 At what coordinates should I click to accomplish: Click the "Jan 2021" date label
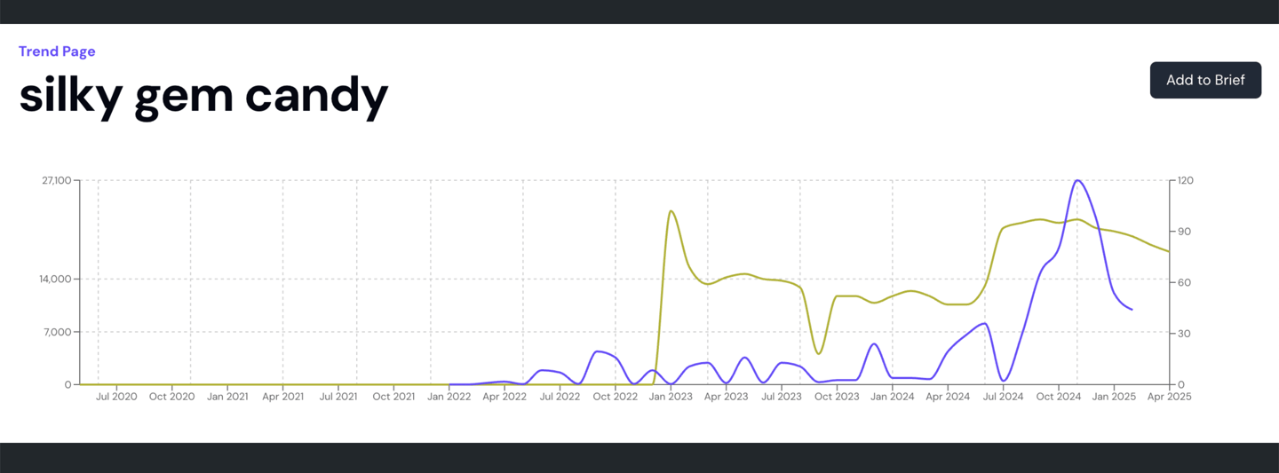pos(227,397)
